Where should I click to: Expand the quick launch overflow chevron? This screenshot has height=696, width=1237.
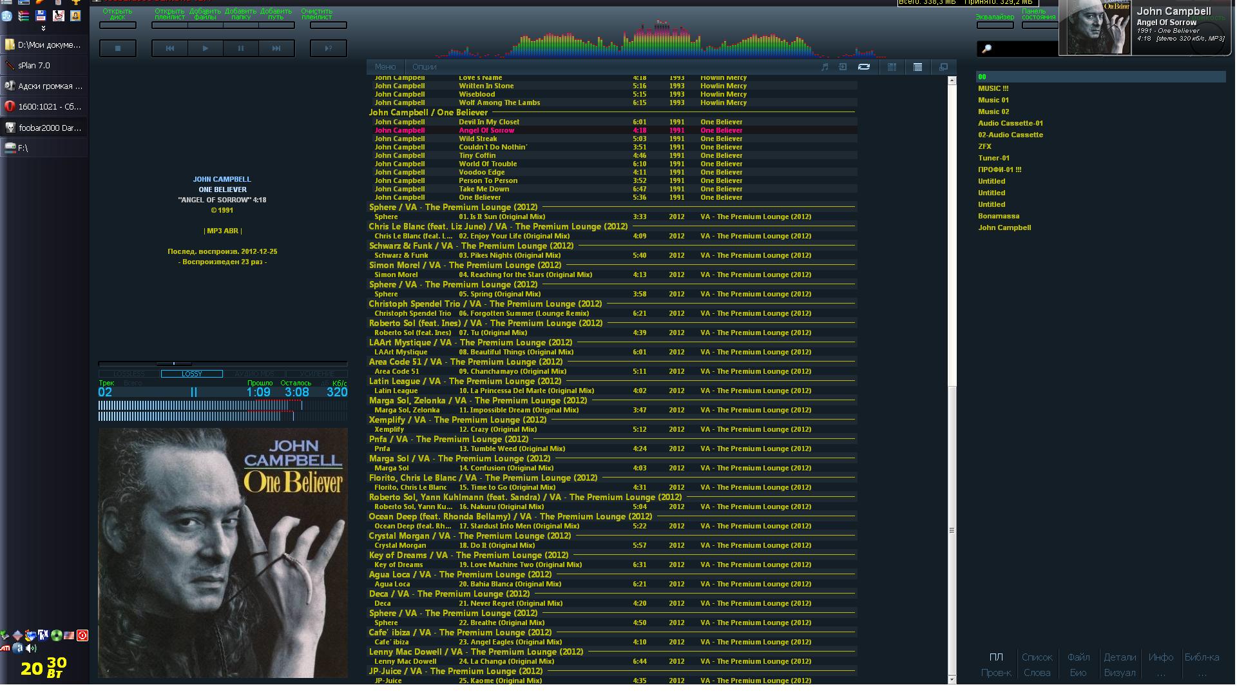[43, 28]
